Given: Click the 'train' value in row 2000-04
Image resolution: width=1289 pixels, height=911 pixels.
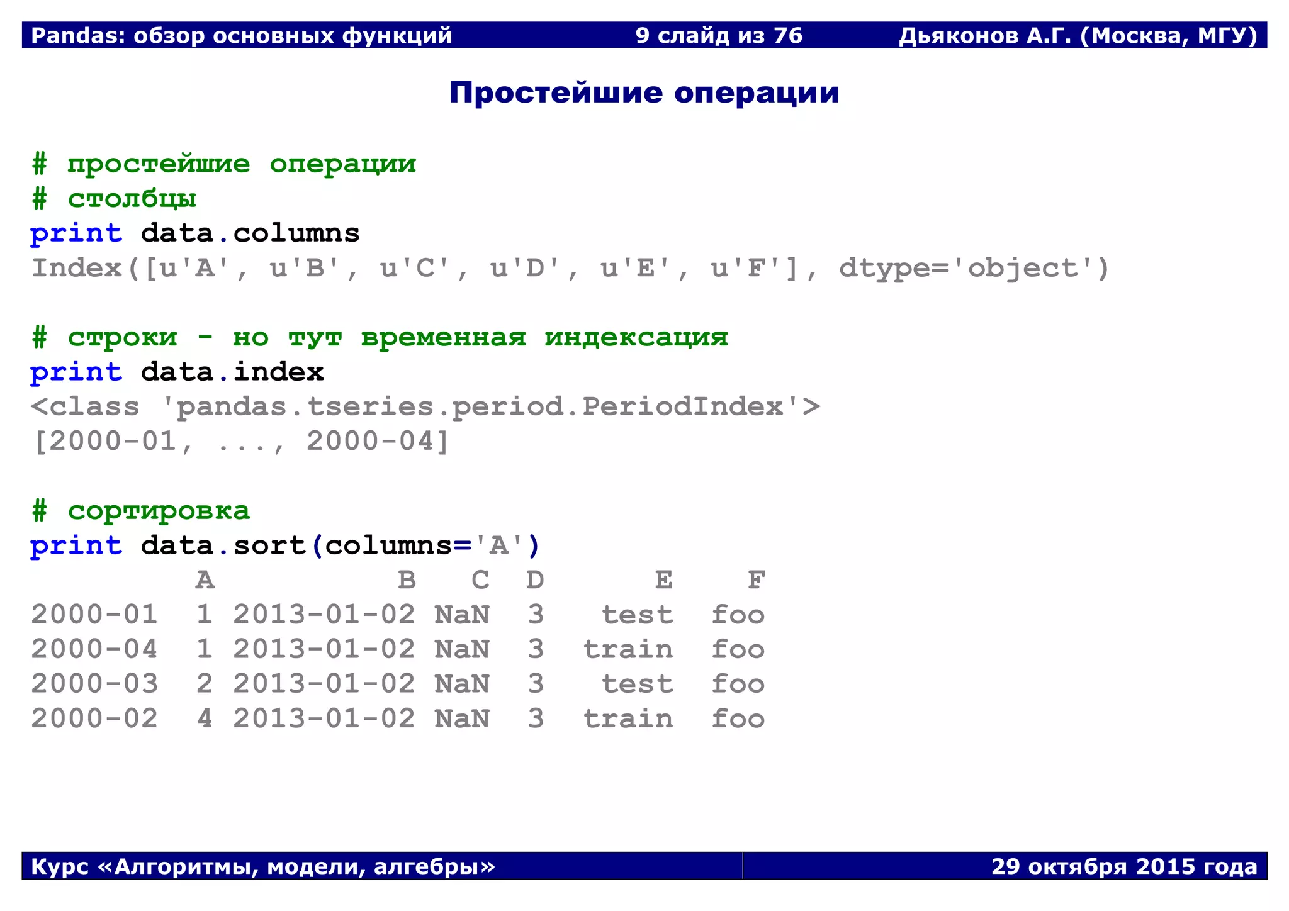Looking at the screenshot, I should [x=628, y=649].
